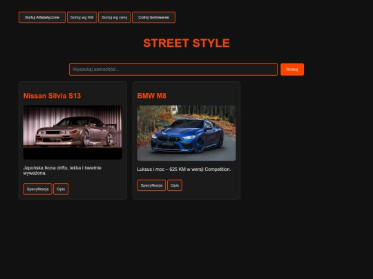Click the 'Japońska ikona driftu' description text

pos(62,171)
